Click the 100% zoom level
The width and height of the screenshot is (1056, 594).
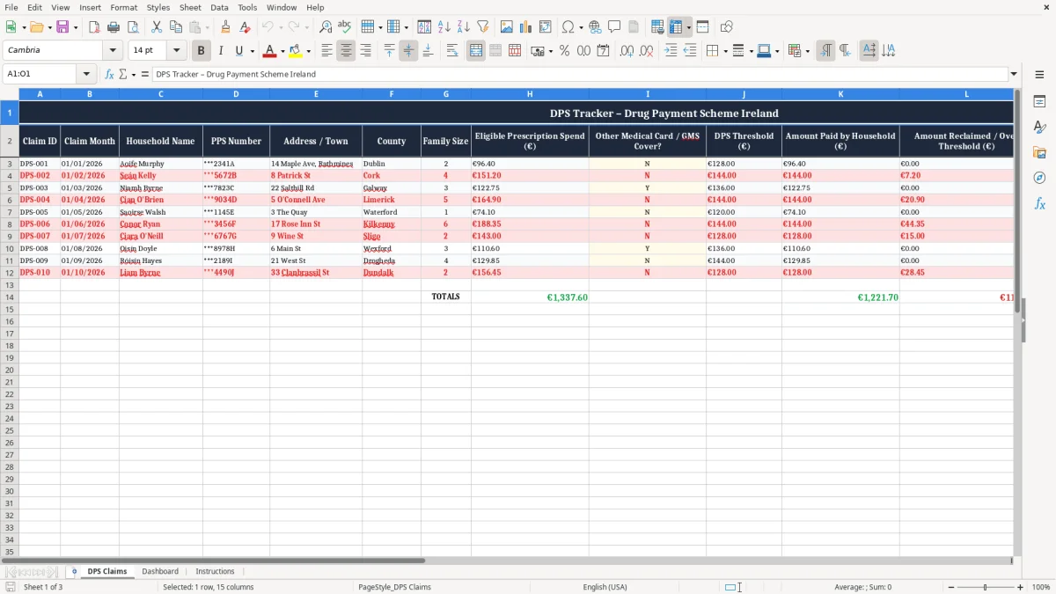[1041, 587]
